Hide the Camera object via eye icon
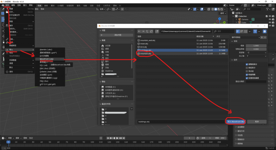276x150 pixels. point(270,19)
